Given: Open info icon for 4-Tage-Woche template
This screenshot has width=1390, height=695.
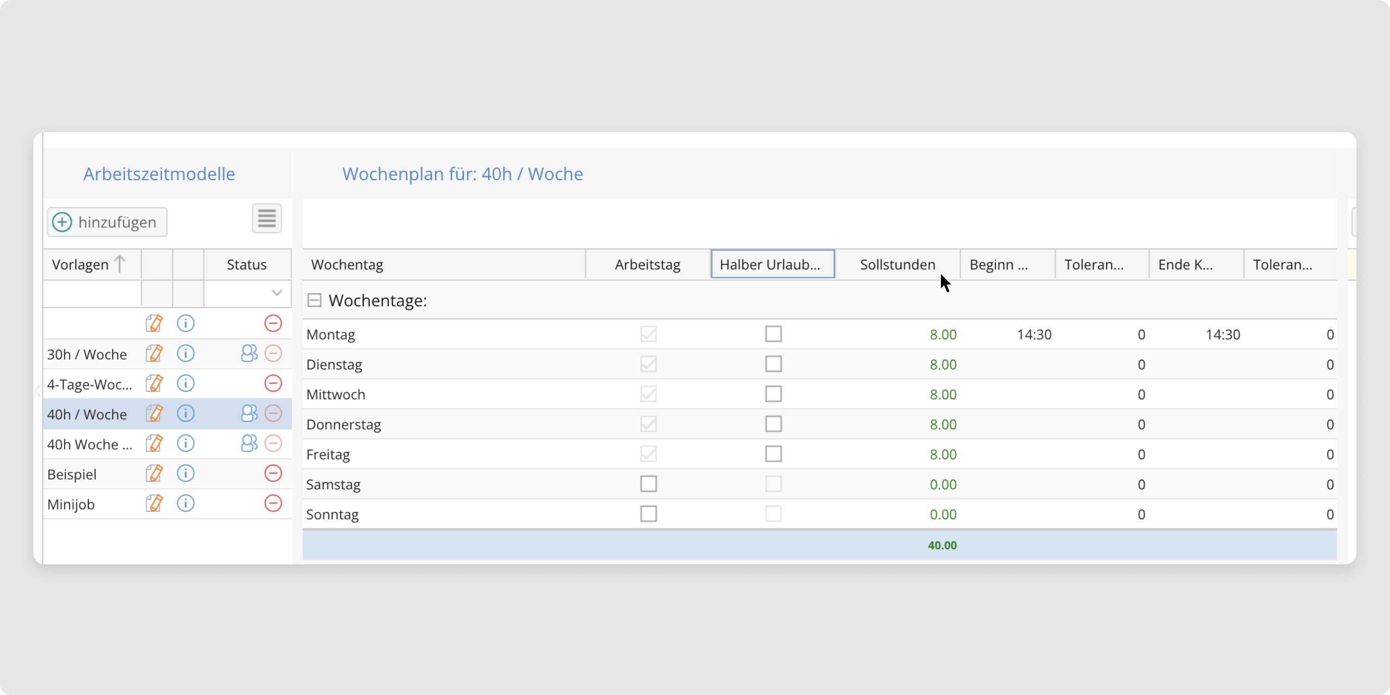Looking at the screenshot, I should [x=186, y=384].
